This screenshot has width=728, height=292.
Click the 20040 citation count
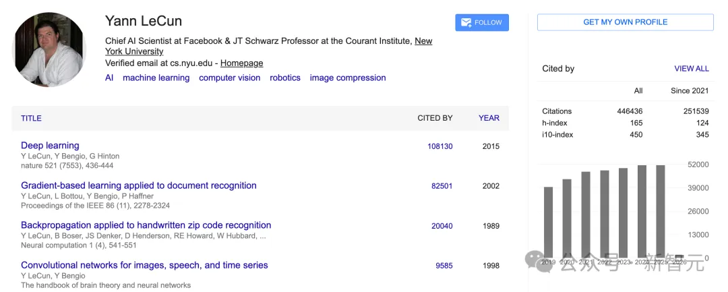pos(442,226)
